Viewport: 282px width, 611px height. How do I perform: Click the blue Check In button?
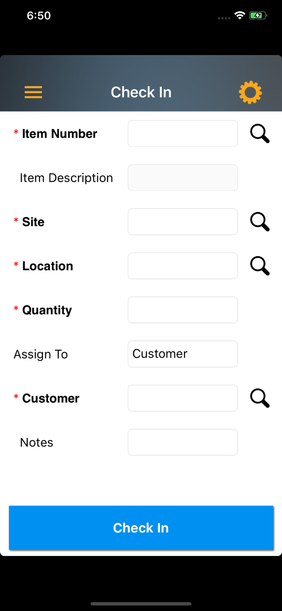point(141,528)
